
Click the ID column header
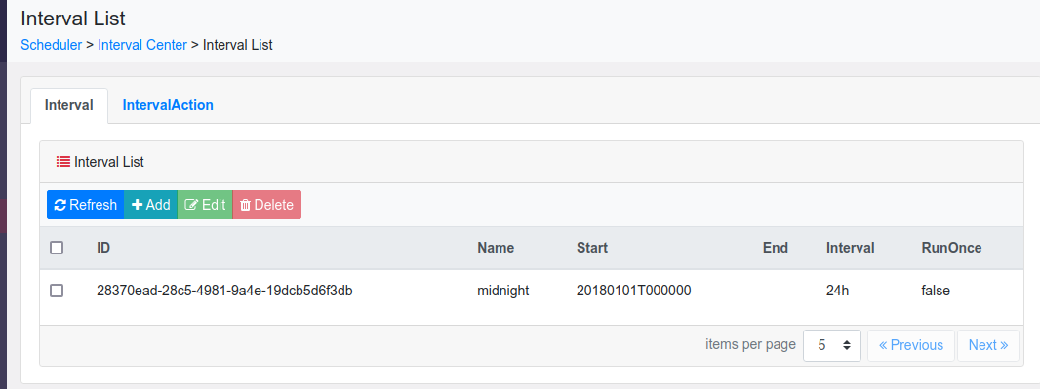tap(103, 248)
